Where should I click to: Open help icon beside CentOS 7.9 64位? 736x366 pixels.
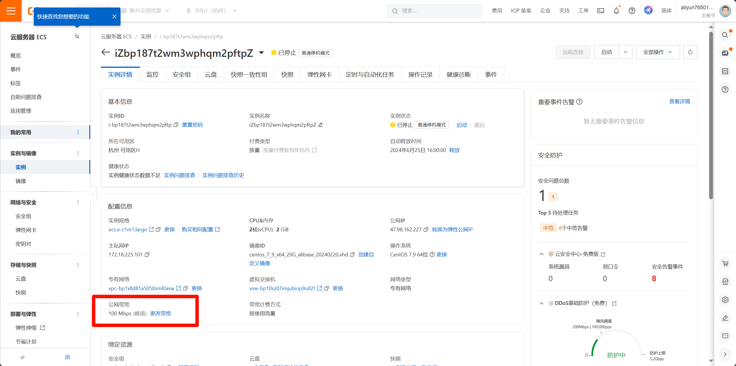(432, 255)
